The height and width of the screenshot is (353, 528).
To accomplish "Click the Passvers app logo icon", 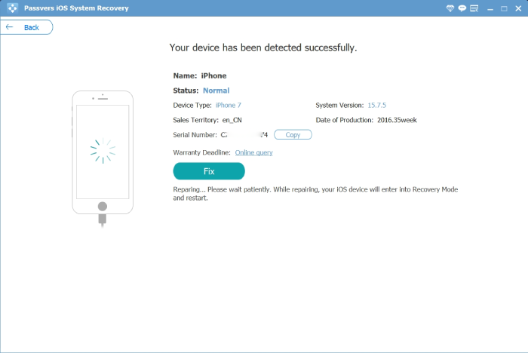I will tap(13, 8).
